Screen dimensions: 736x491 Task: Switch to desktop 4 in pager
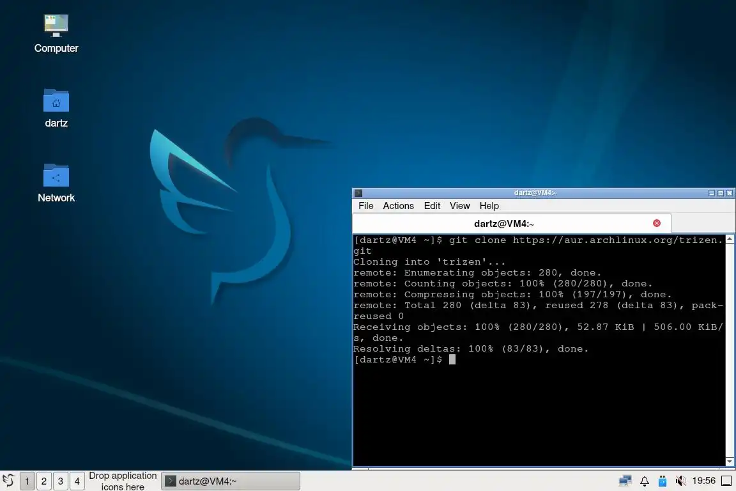(77, 481)
